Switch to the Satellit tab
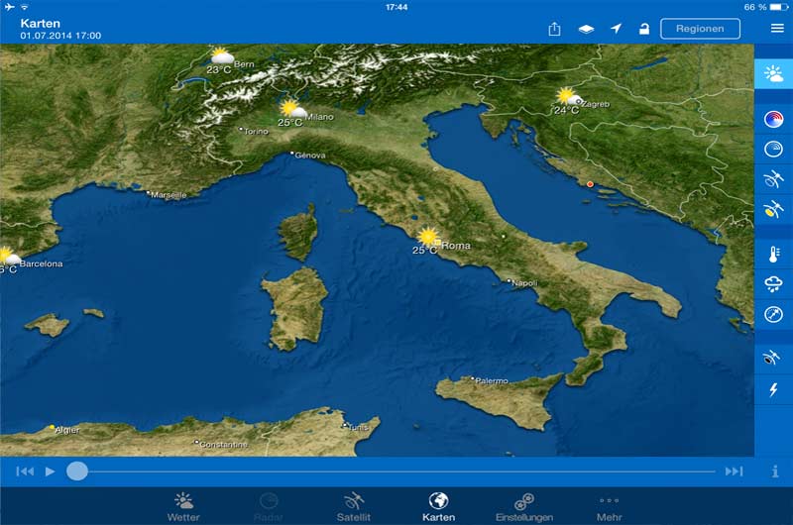Screen dimensions: 793x525 354,506
